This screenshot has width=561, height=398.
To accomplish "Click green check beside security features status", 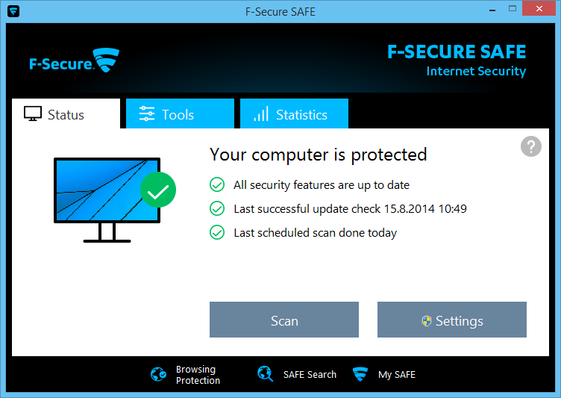I will click(x=217, y=184).
